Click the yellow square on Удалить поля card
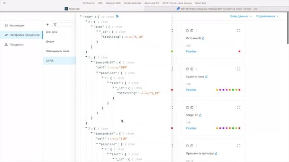Image resolution: width=289 pixels, height=162 pixels. [x=217, y=90]
